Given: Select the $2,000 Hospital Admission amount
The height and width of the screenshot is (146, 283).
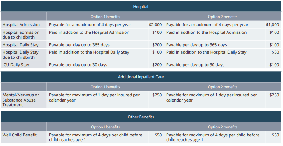Looking at the screenshot, I should (x=155, y=25).
